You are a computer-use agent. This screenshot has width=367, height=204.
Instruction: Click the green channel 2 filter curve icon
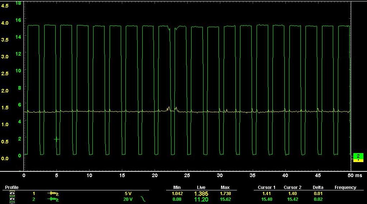[143, 199]
